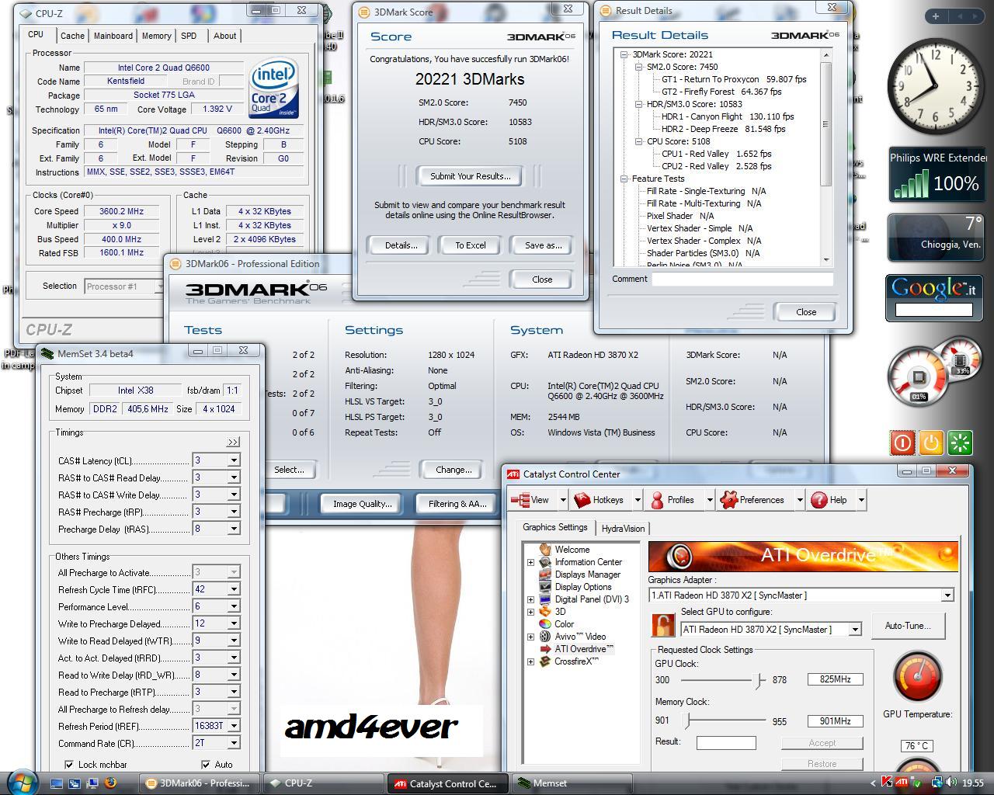The height and width of the screenshot is (795, 994).
Task: Open the Windows Start orb
Action: (21, 782)
